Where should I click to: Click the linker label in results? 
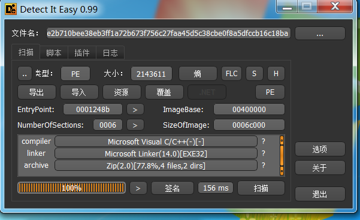[36, 153]
